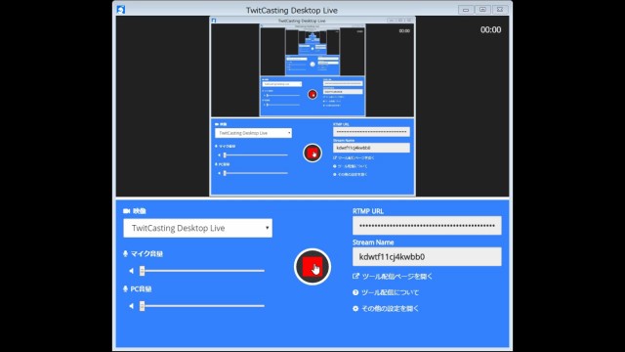Viewport: 625px width, 352px height.
Task: Click the マイク音量 volume slider track
Action: (202, 271)
